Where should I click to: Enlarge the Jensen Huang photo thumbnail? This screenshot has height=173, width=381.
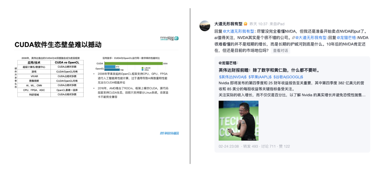pyautogui.click(x=238, y=121)
